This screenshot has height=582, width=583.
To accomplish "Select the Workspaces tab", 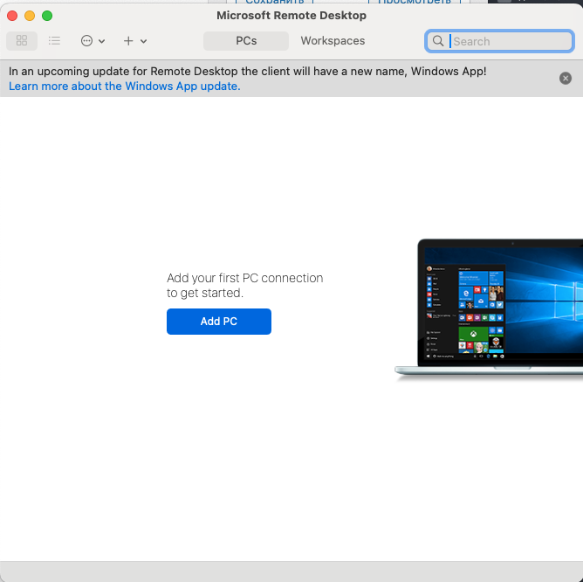I will (x=333, y=40).
